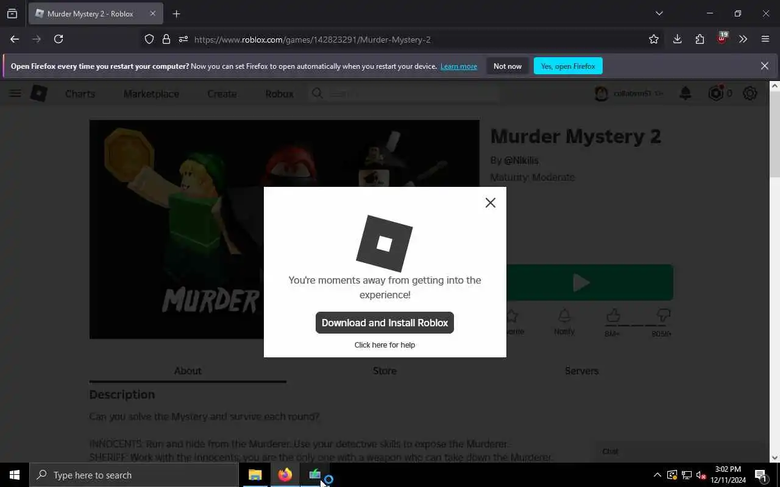Viewport: 780px width, 487px height.
Task: Open the Create page
Action: click(222, 94)
